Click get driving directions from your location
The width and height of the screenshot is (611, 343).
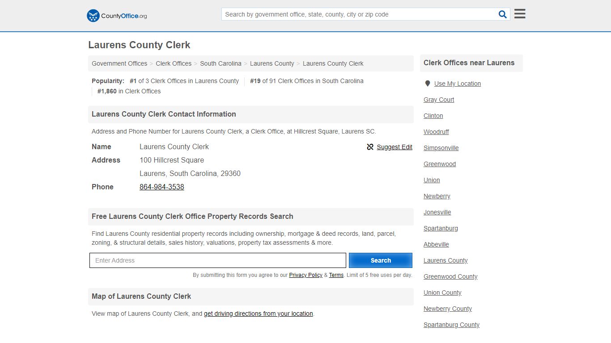(x=259, y=314)
